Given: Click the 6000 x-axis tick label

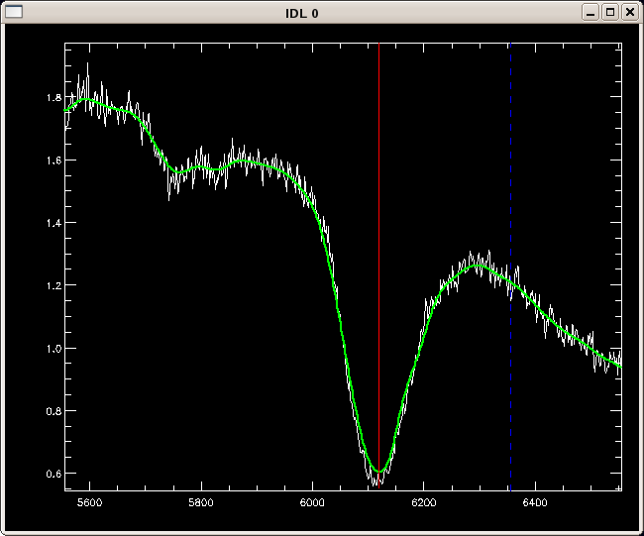Looking at the screenshot, I should 312,502.
